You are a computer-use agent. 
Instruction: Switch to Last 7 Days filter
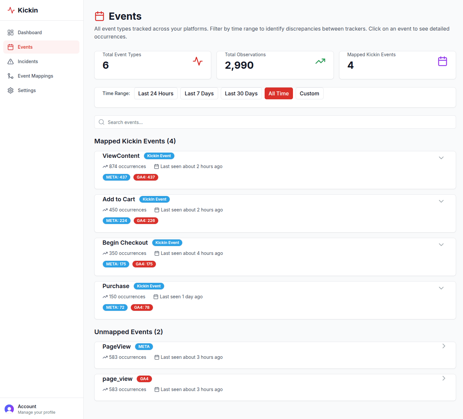199,93
